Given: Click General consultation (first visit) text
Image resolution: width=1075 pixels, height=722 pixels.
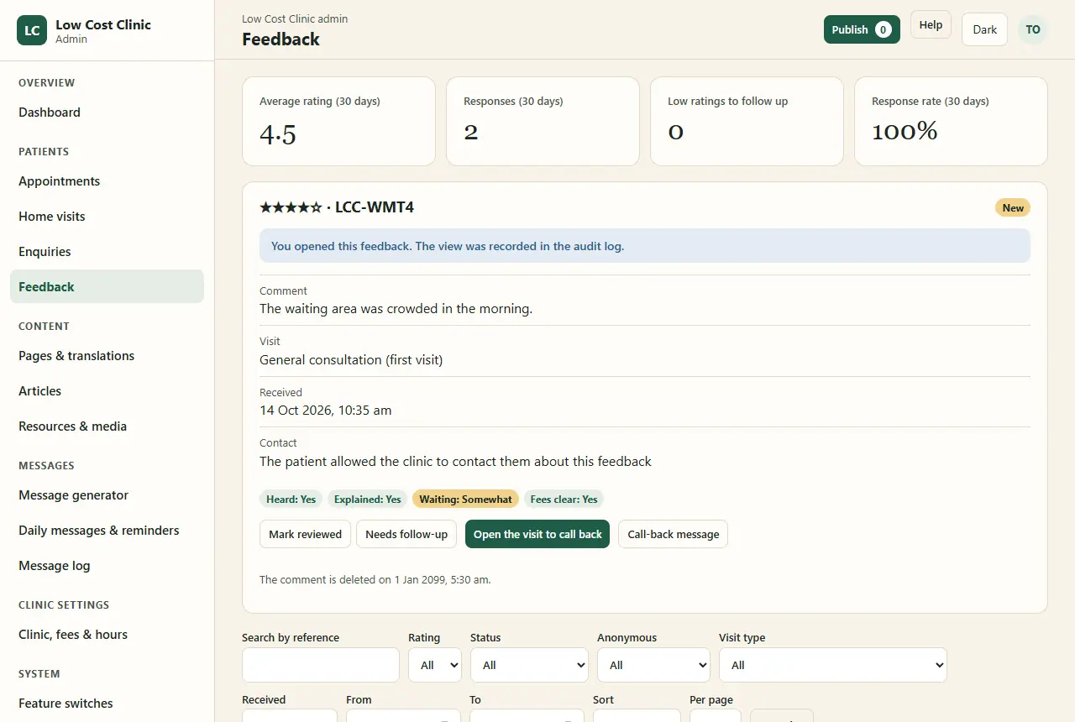Looking at the screenshot, I should (351, 360).
